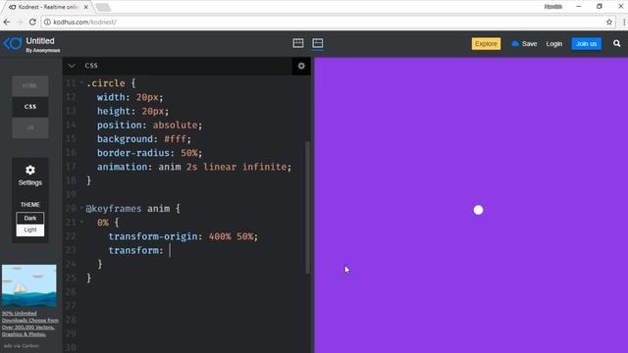
Task: Click the code editor vertical scrollbar
Action: (x=307, y=207)
